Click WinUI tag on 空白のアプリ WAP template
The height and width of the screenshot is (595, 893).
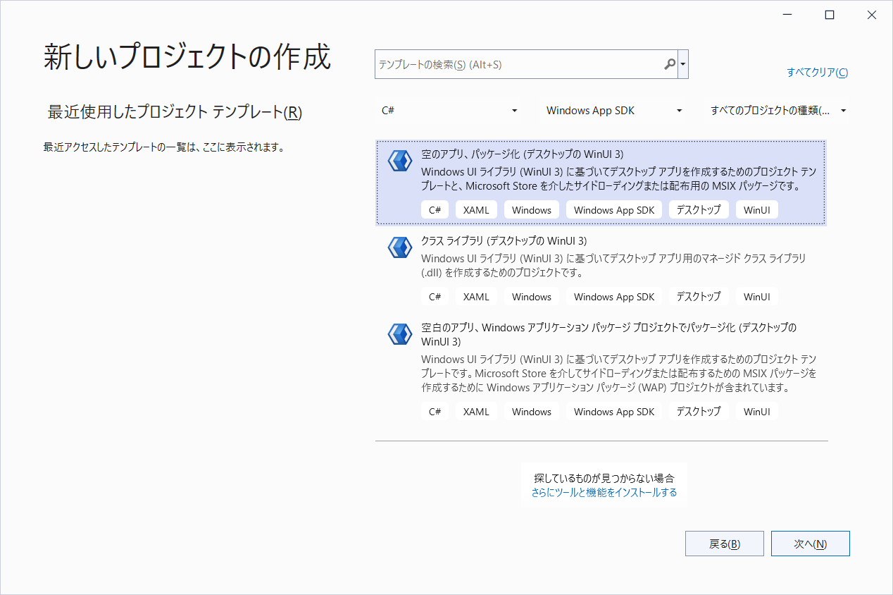[x=756, y=412]
